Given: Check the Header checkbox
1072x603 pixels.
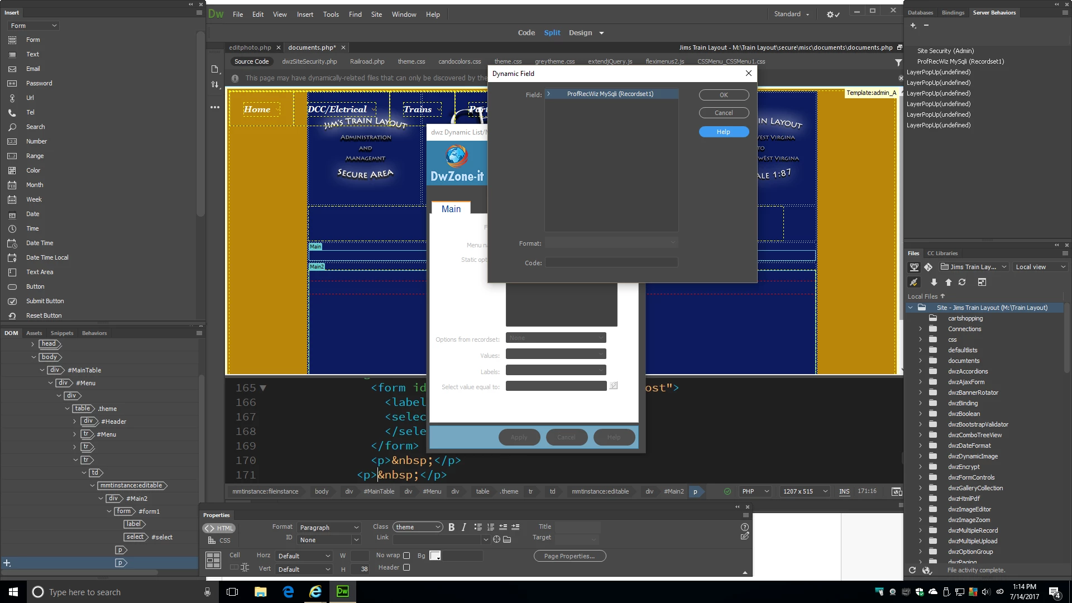Looking at the screenshot, I should click(x=406, y=568).
